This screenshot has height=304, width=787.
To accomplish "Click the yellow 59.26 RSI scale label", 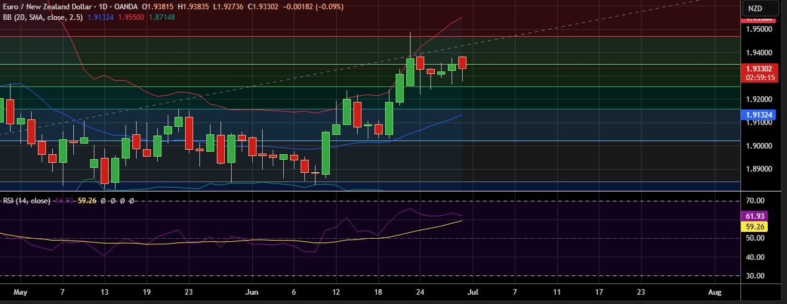I will tap(755, 226).
